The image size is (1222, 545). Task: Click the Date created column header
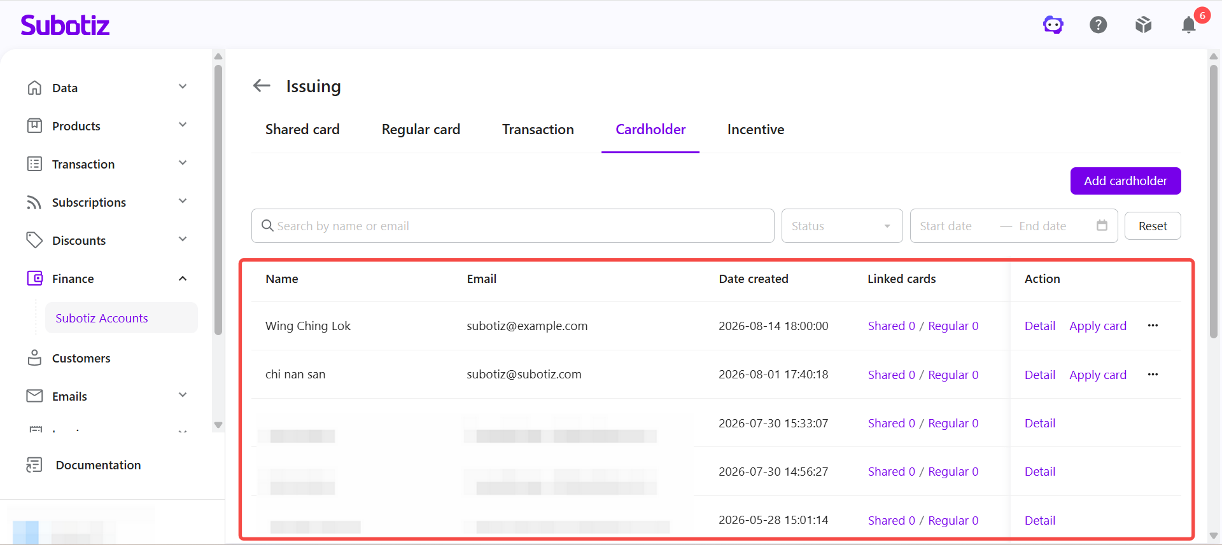754,279
